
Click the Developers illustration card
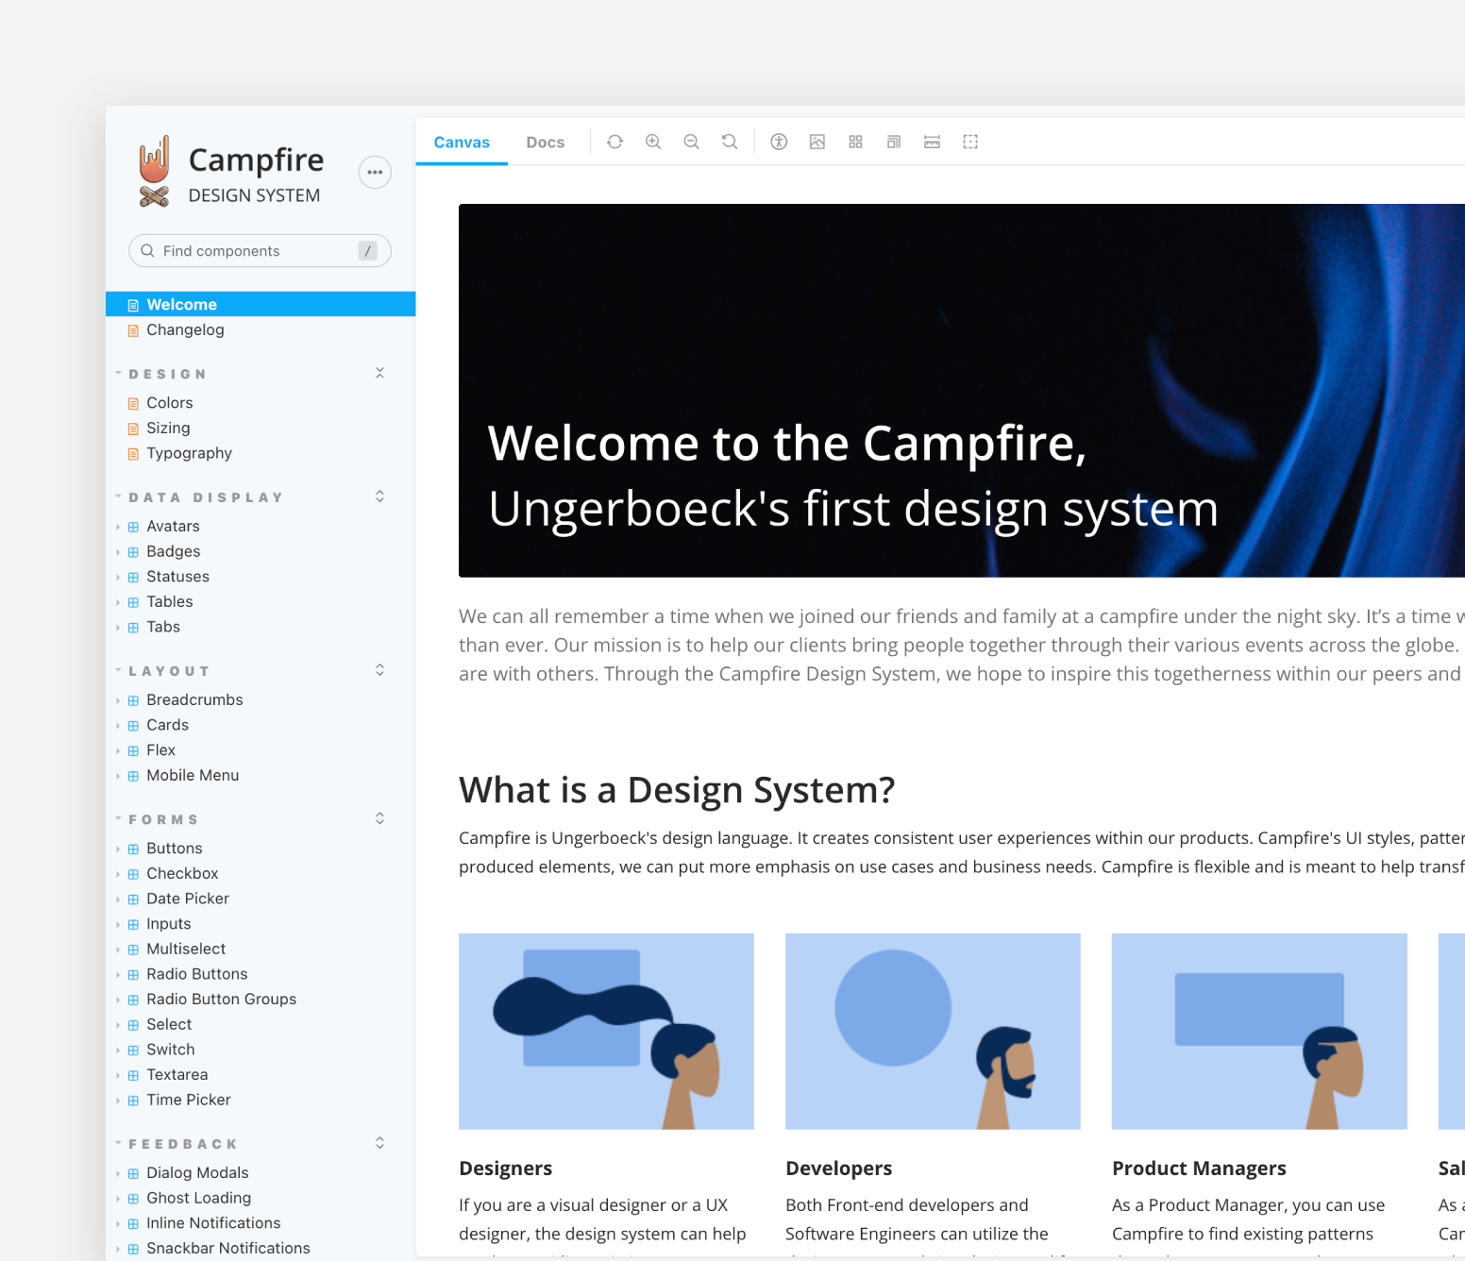(933, 1031)
